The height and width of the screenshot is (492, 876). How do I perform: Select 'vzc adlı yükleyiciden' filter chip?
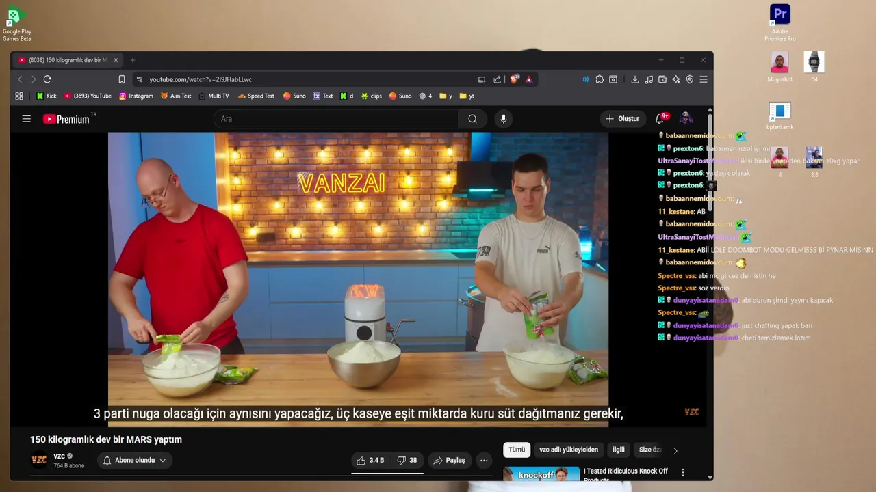click(569, 450)
